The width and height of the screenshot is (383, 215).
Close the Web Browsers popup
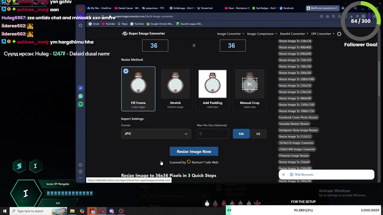point(283,175)
